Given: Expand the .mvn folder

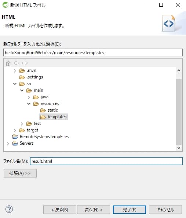Looking at the screenshot, I should click(15, 71).
